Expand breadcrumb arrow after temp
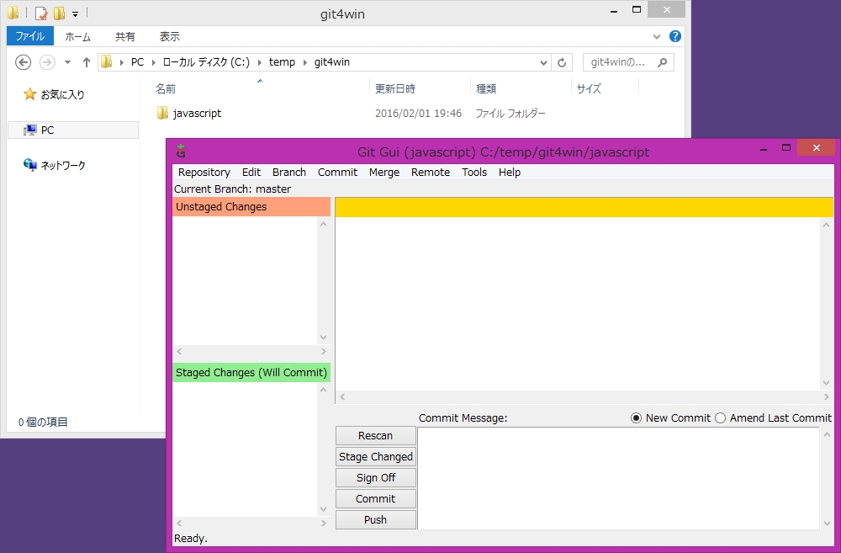 pyautogui.click(x=304, y=62)
